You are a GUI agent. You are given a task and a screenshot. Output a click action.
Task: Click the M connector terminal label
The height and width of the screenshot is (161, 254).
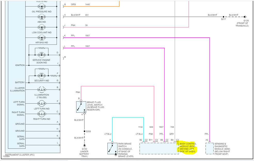65,57
